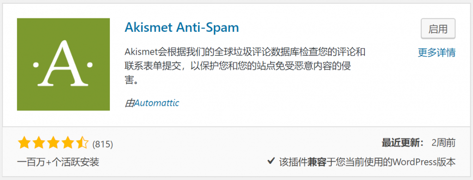Open the Akismet Anti-Spam title link

(x=182, y=27)
